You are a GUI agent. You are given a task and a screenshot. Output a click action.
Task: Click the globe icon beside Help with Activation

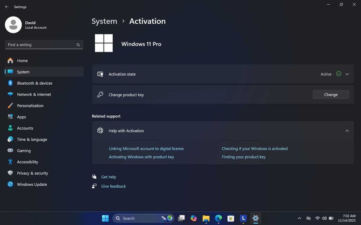pyautogui.click(x=100, y=131)
